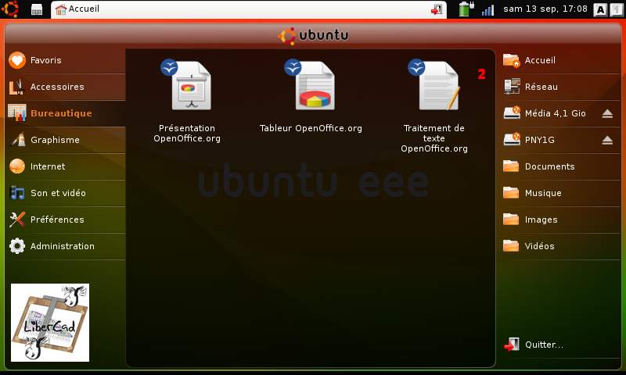Screen dimensions: 626x375
Task: Select the Son et vidéo category
Action: pyautogui.click(x=67, y=193)
